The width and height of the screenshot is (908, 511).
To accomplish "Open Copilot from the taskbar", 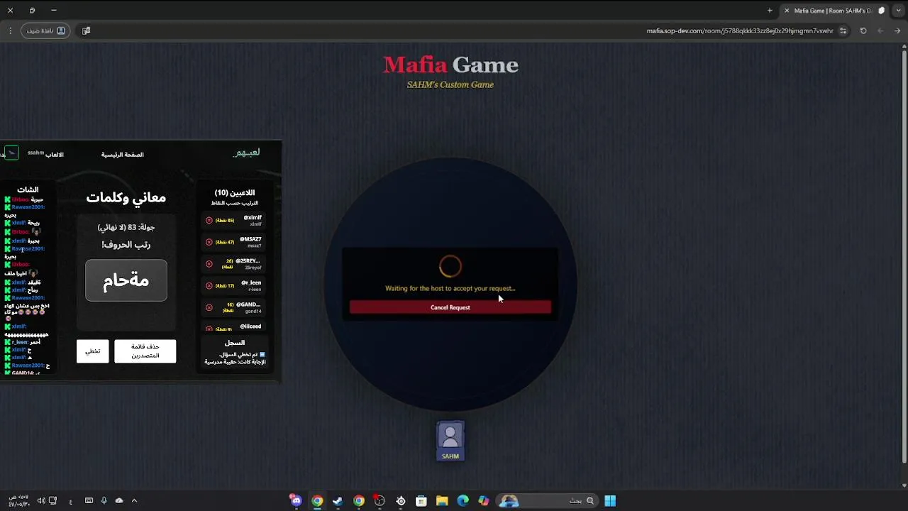I will click(x=484, y=501).
